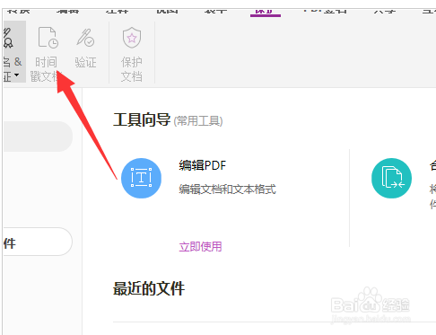Click the teal merge files circle icon
Screen dimensions: 436x335
pos(391,178)
